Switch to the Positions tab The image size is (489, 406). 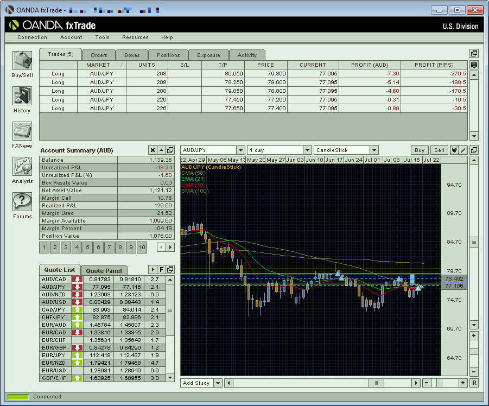[x=168, y=55]
